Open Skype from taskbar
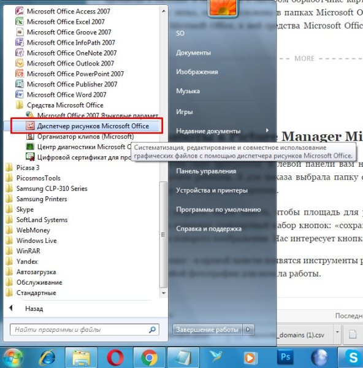The height and width of the screenshot is (368, 363). pyautogui.click(x=353, y=358)
